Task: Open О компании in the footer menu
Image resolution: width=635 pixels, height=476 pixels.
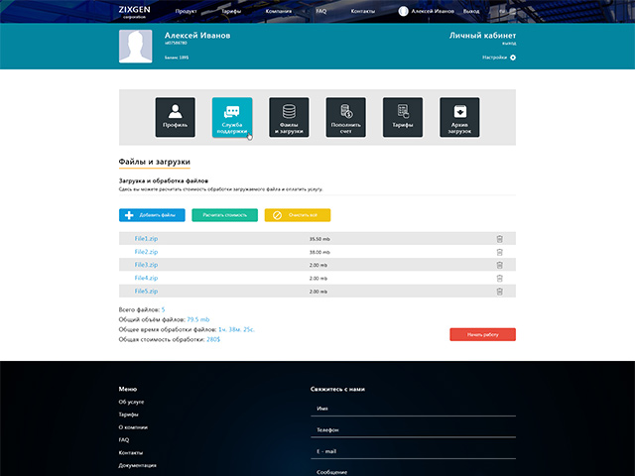Action: pos(133,427)
